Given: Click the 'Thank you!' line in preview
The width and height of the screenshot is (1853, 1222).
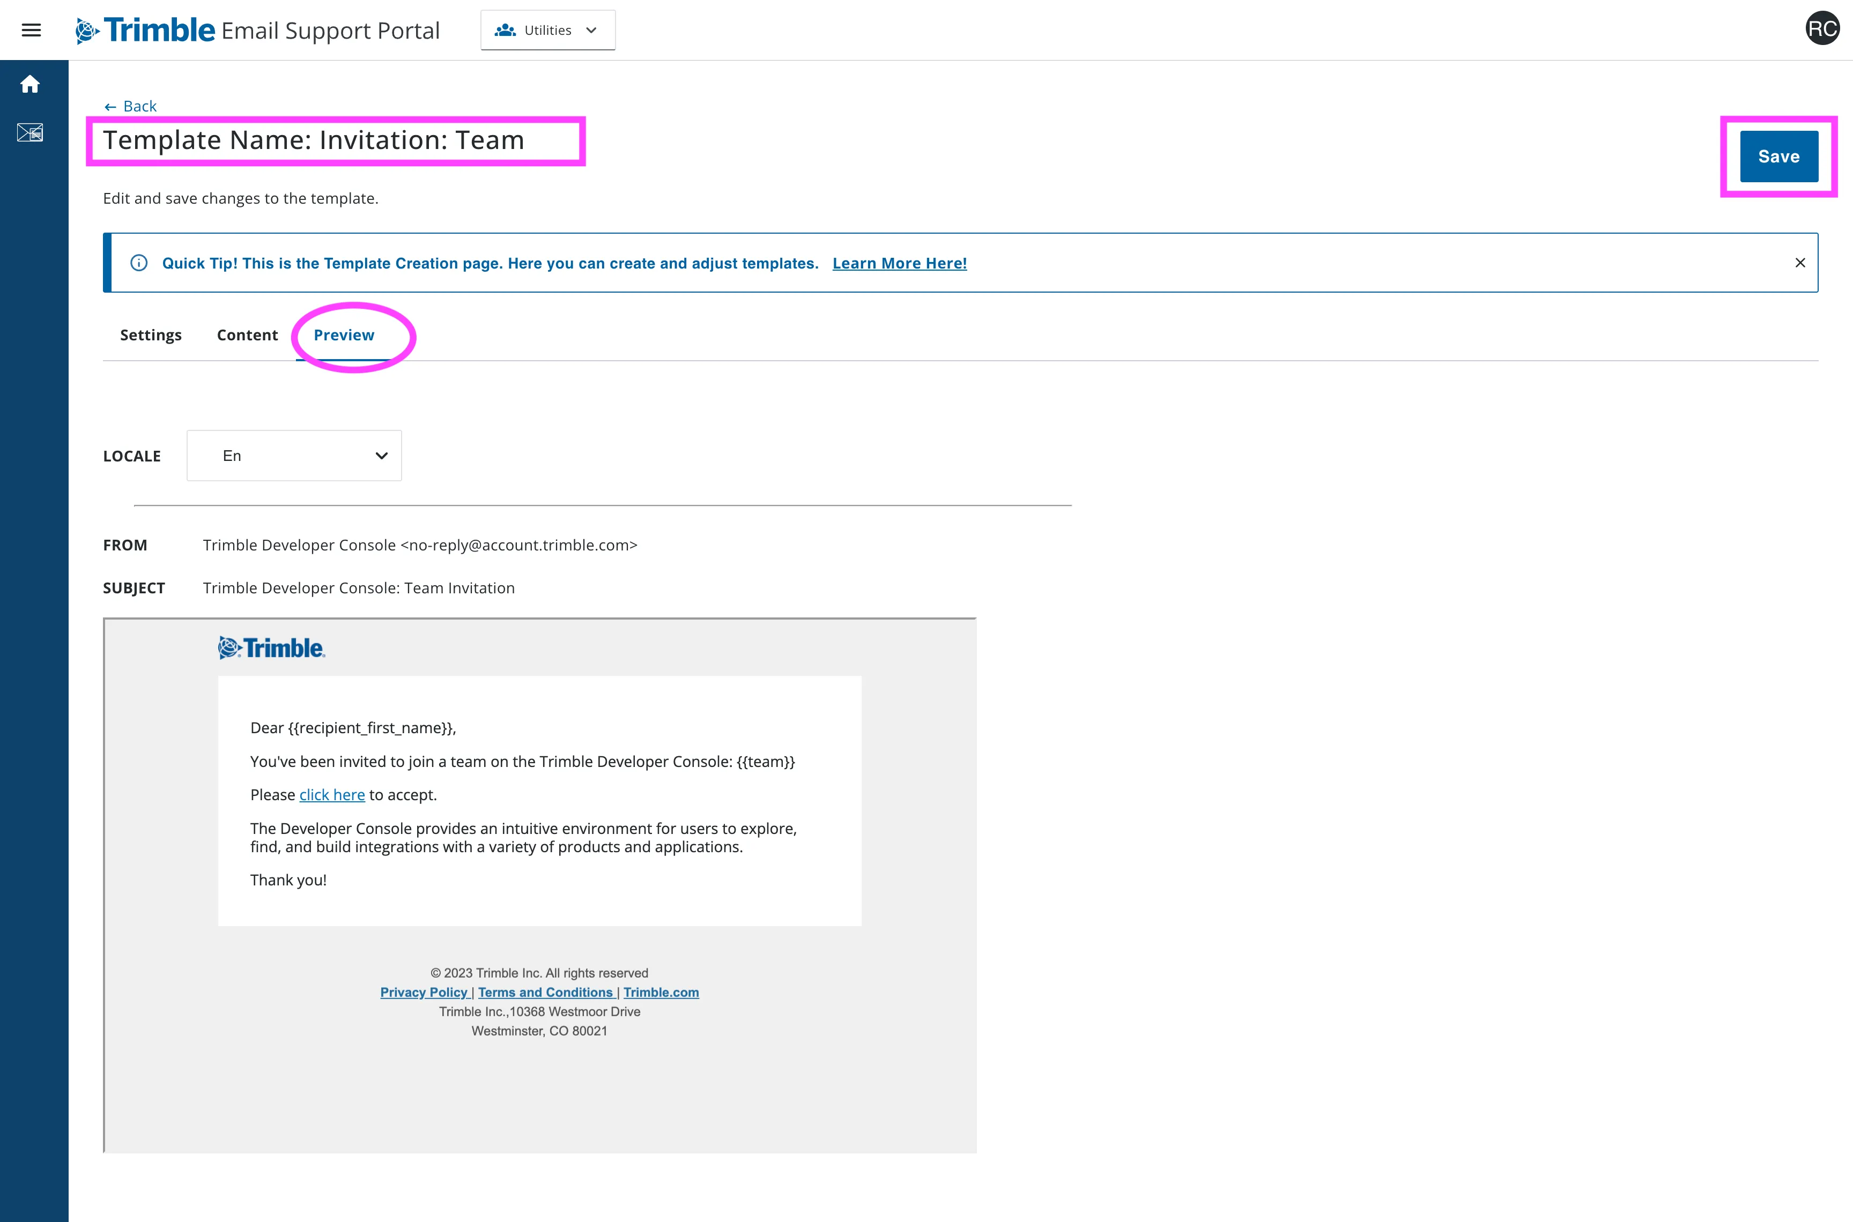Looking at the screenshot, I should point(288,880).
